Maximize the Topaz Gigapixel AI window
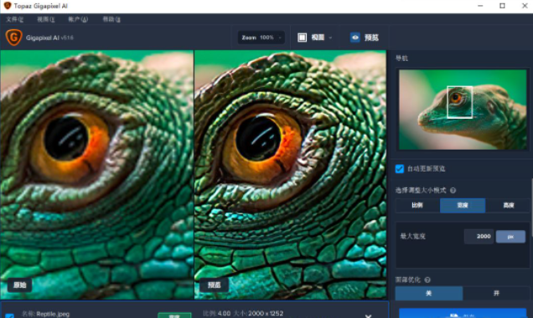Viewport: 533px width, 318px height. pyautogui.click(x=502, y=6)
